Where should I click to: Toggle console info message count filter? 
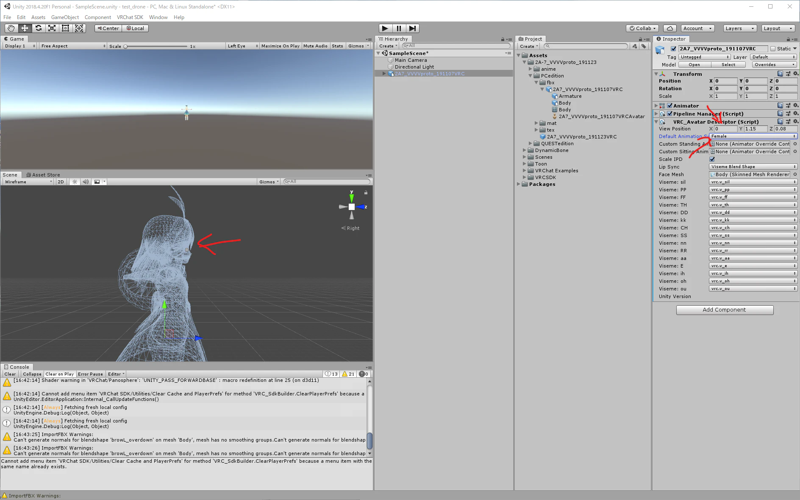331,374
